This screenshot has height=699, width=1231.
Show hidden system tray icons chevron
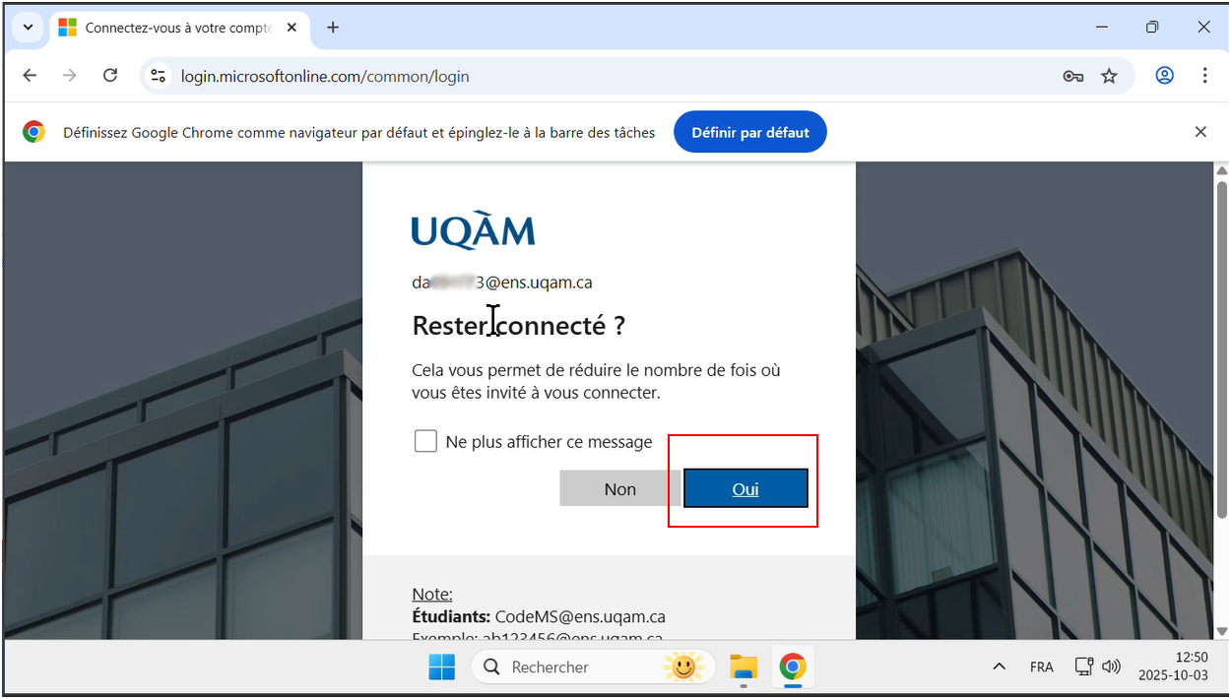999,667
